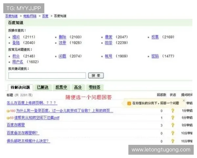The height and width of the screenshot is (158, 197).
Task: Click the 6分钟前 time entry
Action: click(187, 118)
